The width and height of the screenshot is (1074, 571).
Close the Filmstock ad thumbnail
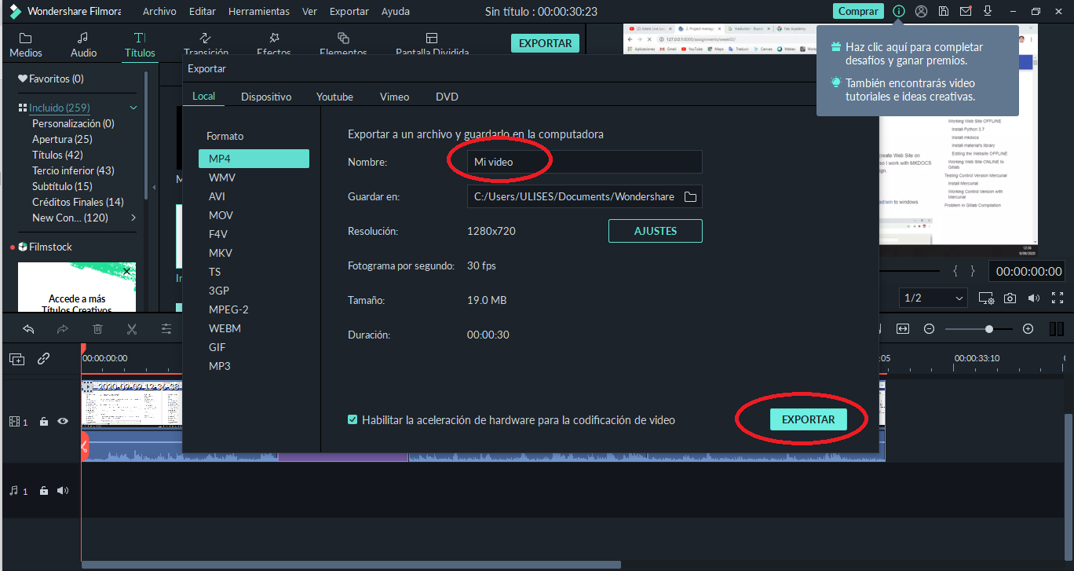point(127,271)
